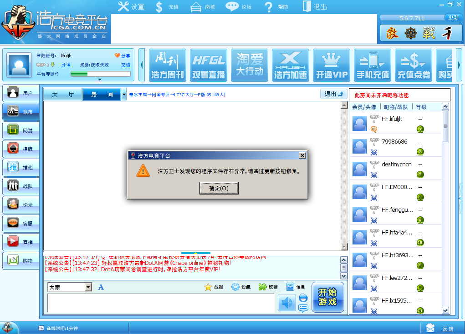Click the 退出 button to leave the room

pyautogui.click(x=334, y=94)
